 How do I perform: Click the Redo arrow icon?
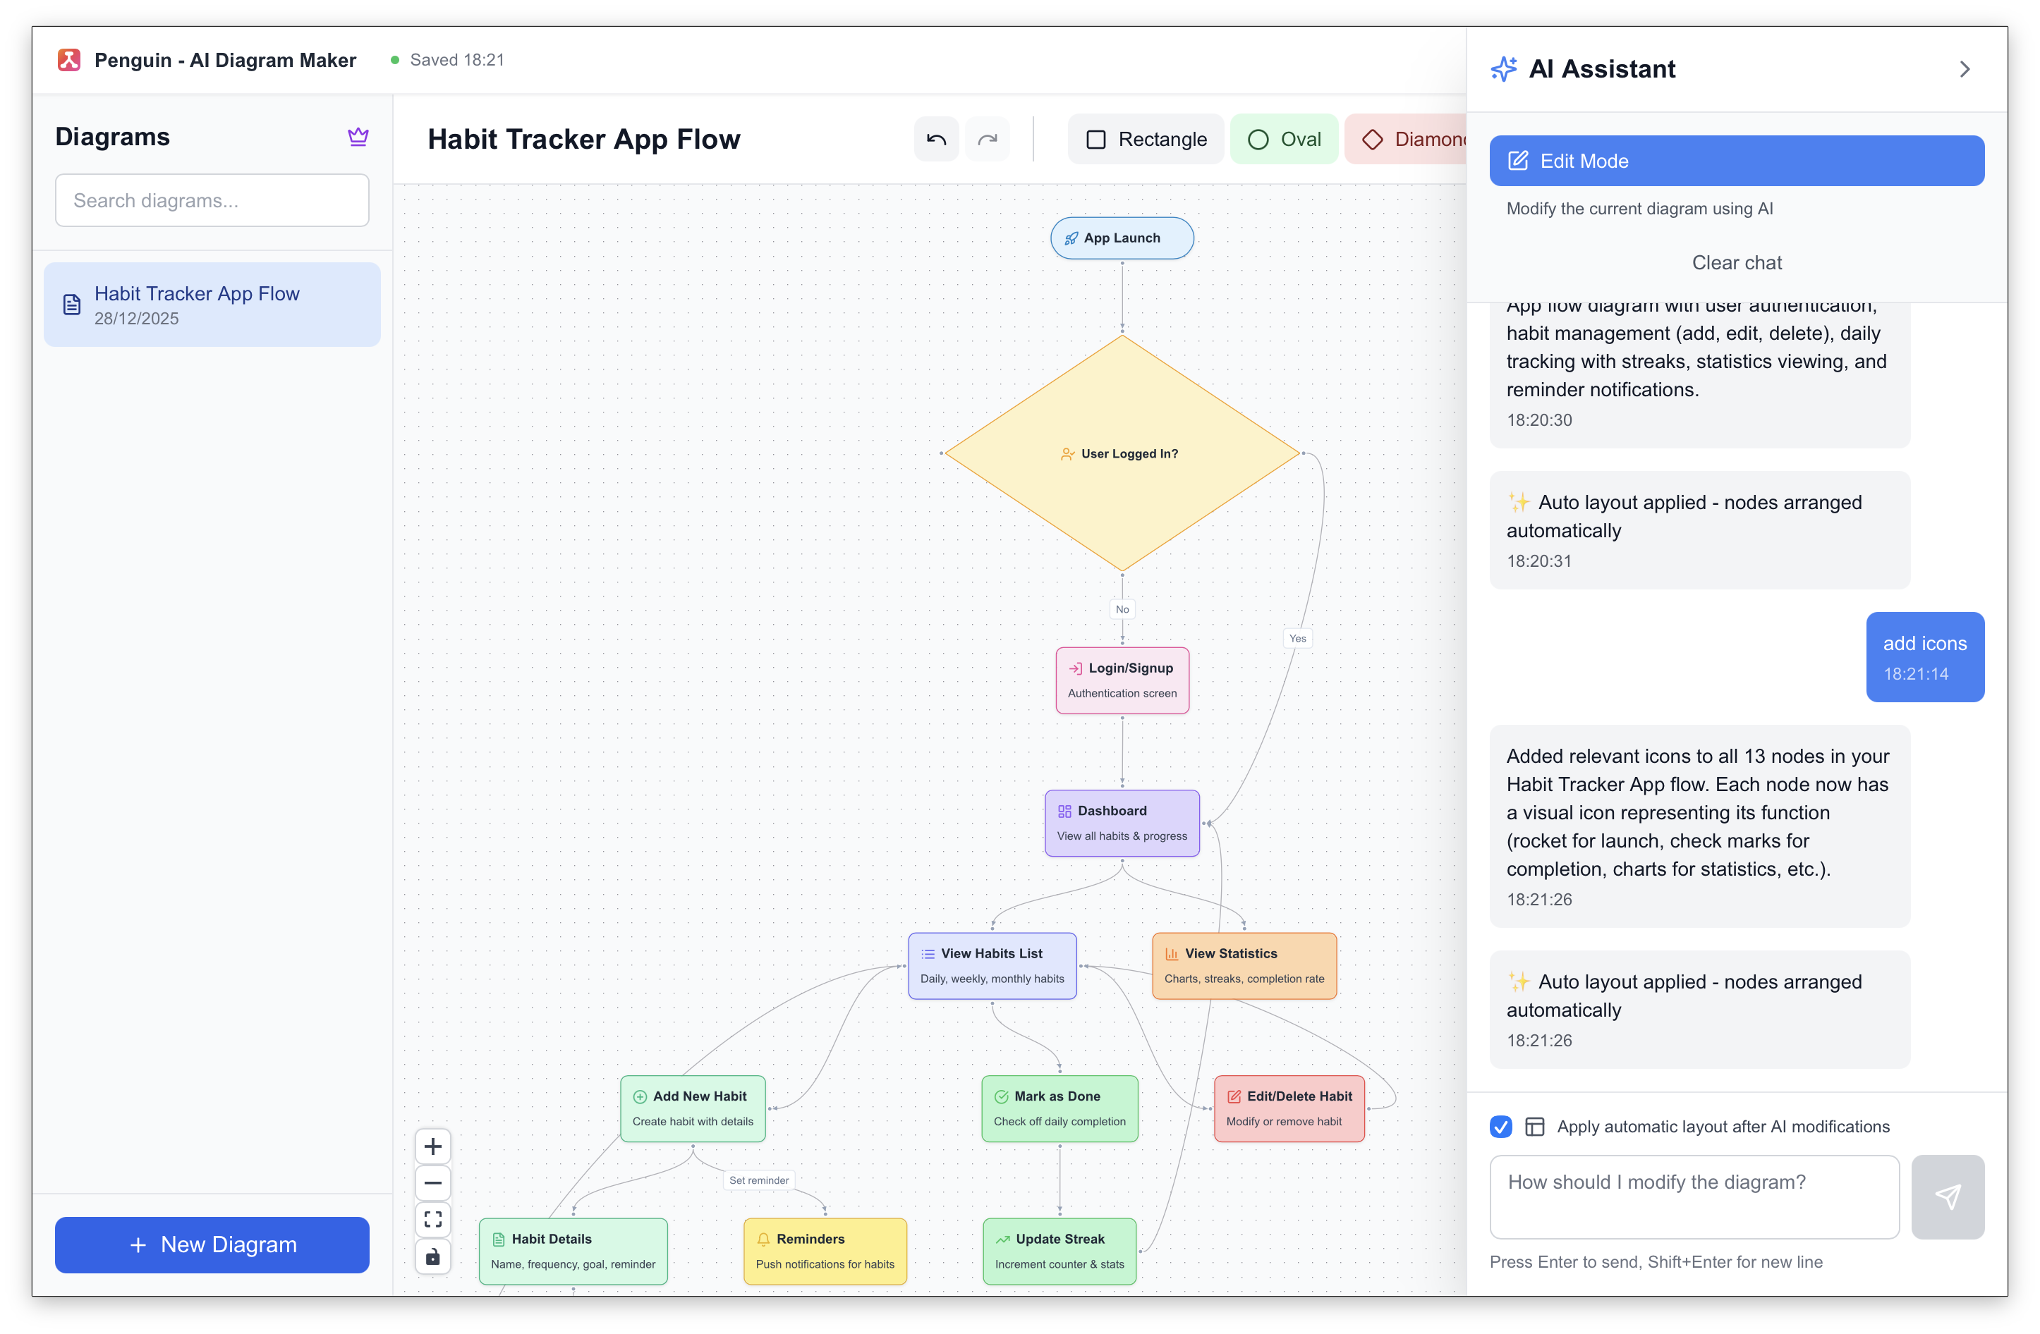[x=988, y=139]
